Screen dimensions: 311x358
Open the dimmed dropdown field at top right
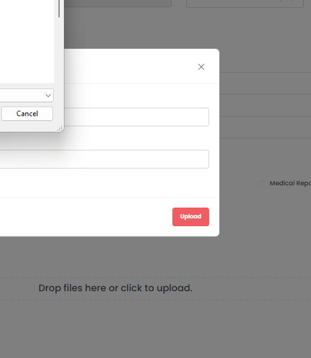tap(245, 4)
